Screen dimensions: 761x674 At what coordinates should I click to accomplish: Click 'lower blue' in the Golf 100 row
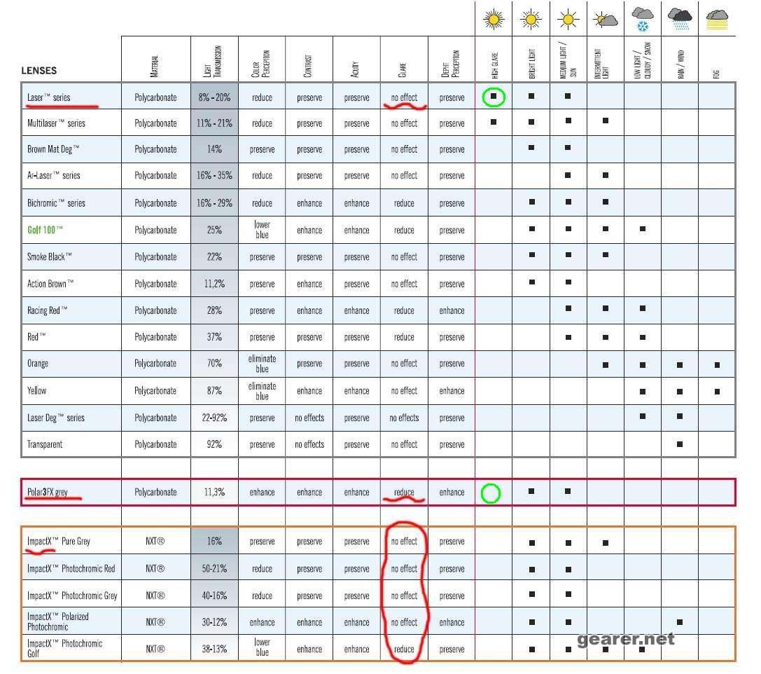pos(262,229)
